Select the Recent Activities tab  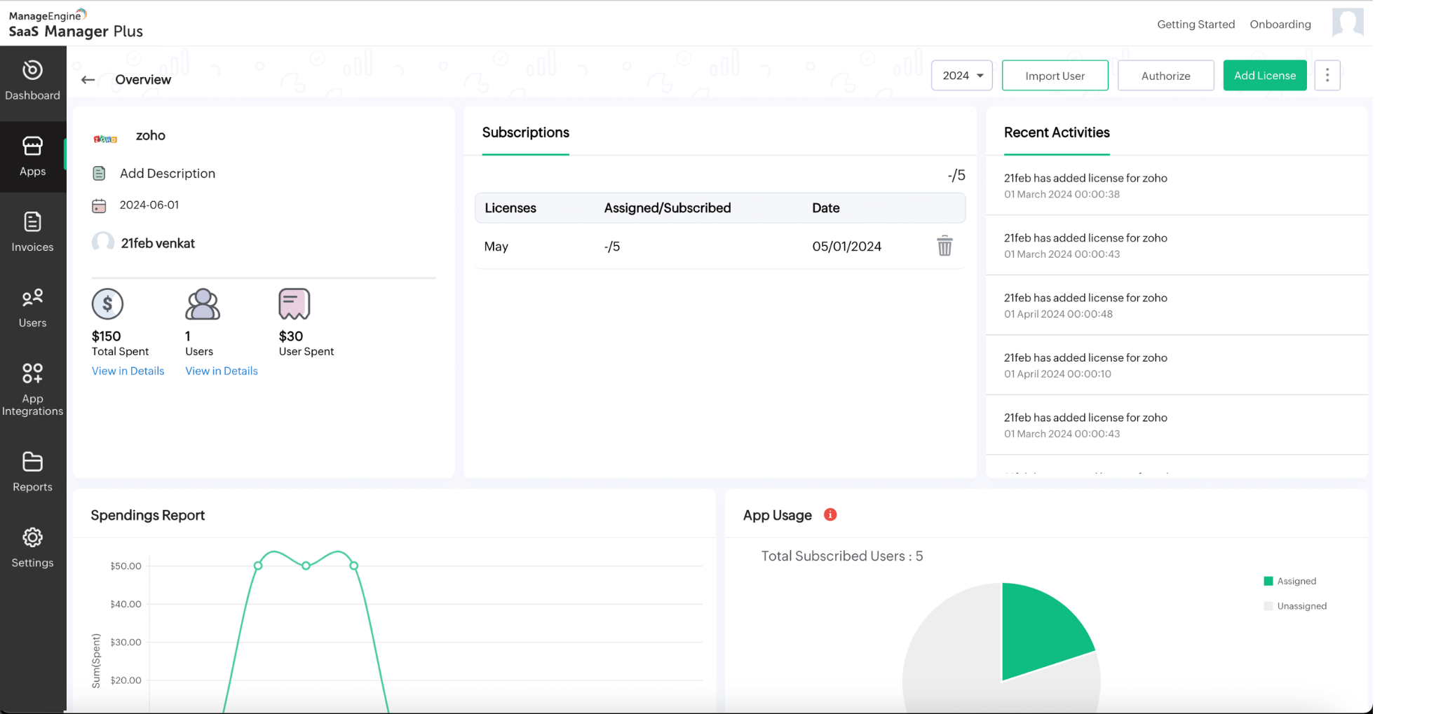pos(1057,132)
